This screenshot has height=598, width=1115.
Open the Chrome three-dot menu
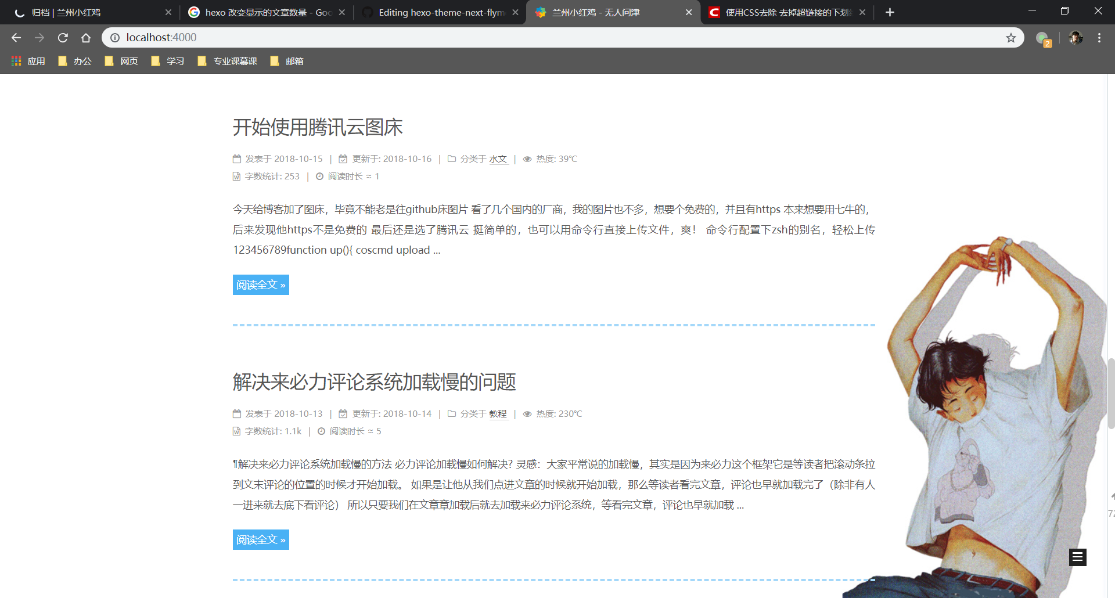pos(1099,37)
